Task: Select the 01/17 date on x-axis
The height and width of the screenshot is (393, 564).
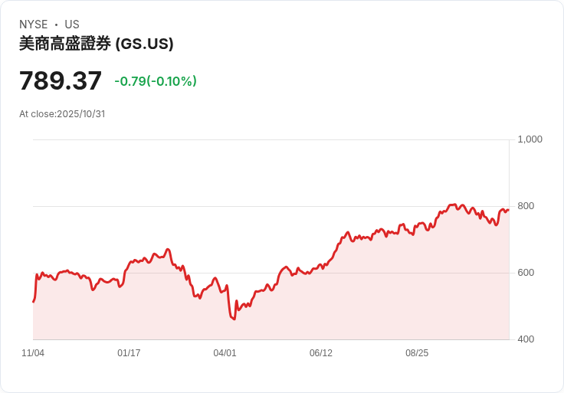Action: click(129, 353)
